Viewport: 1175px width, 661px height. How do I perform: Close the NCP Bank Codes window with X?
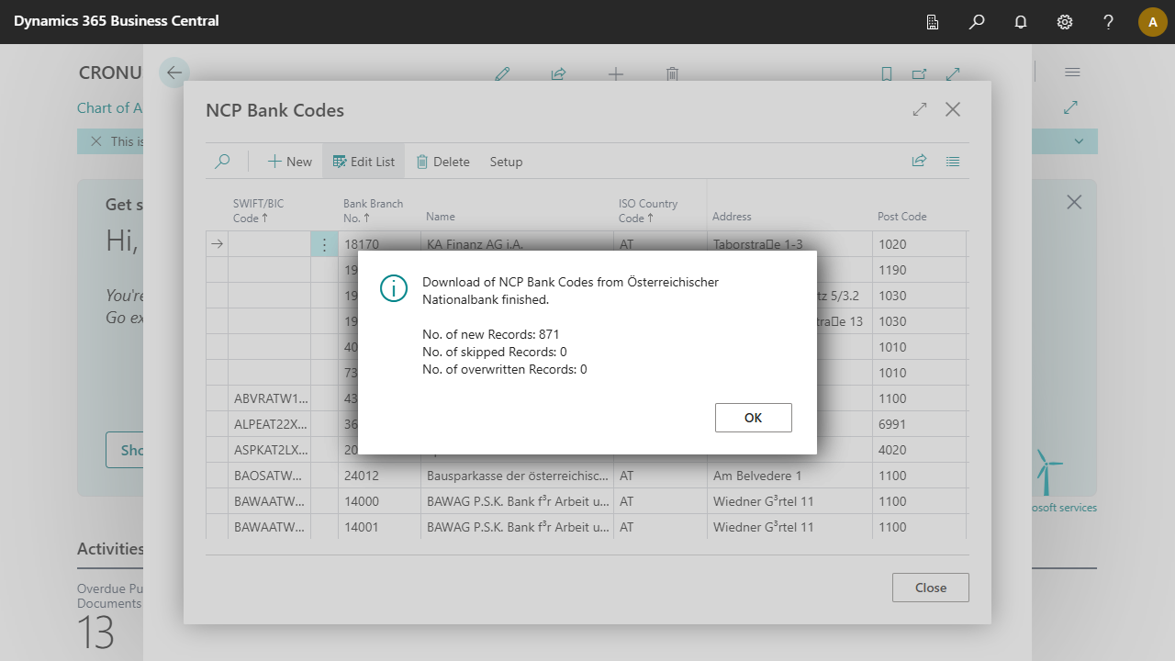953,109
